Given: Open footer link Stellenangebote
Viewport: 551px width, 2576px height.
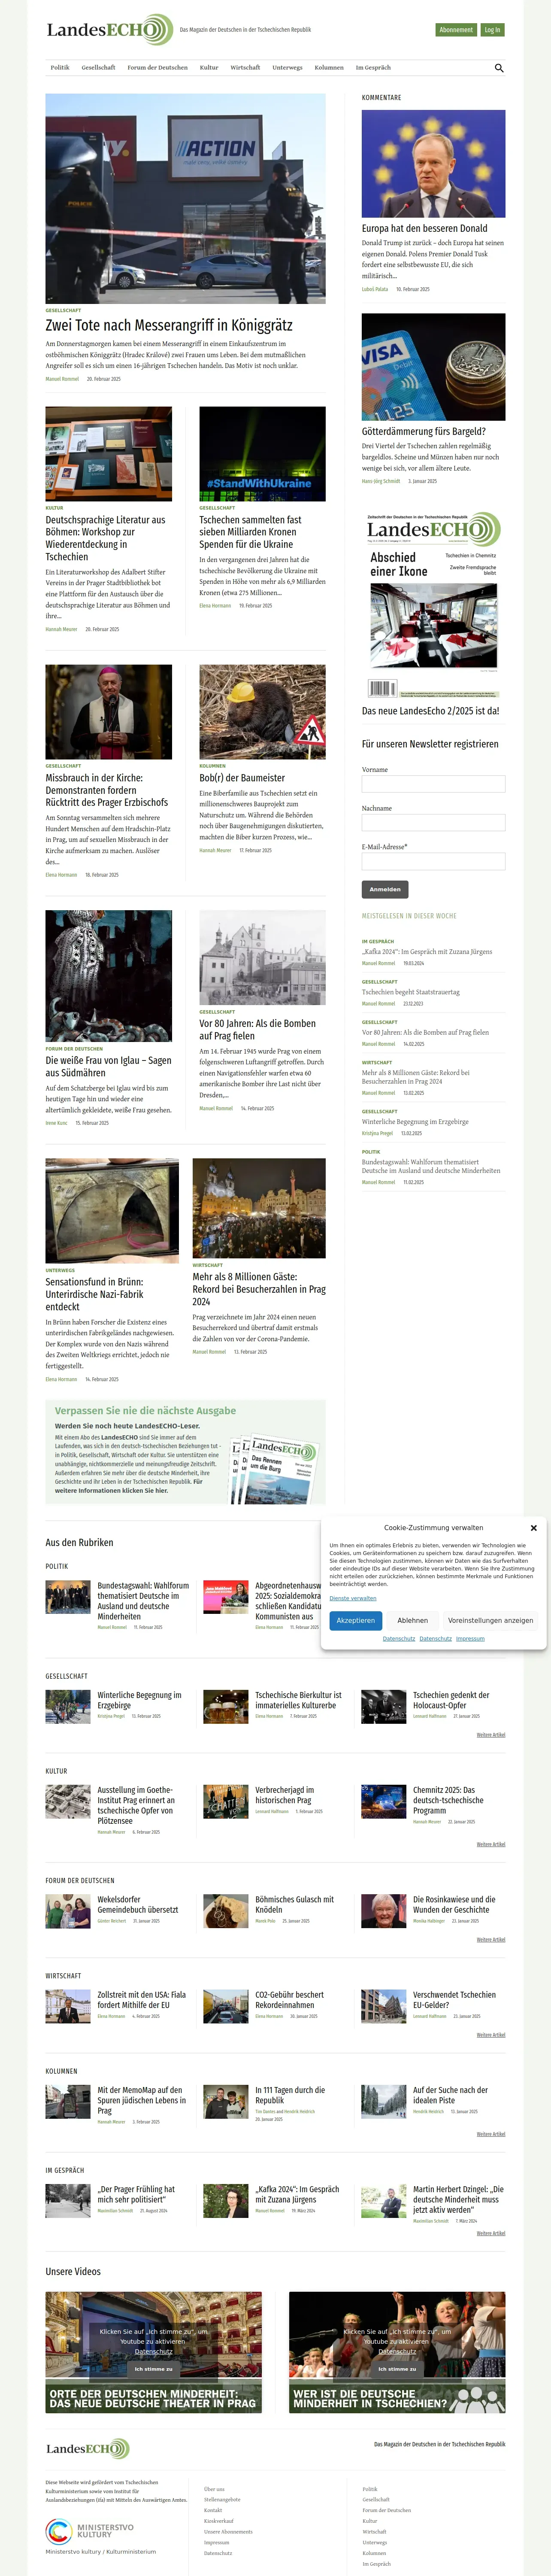Looking at the screenshot, I should click(222, 2499).
